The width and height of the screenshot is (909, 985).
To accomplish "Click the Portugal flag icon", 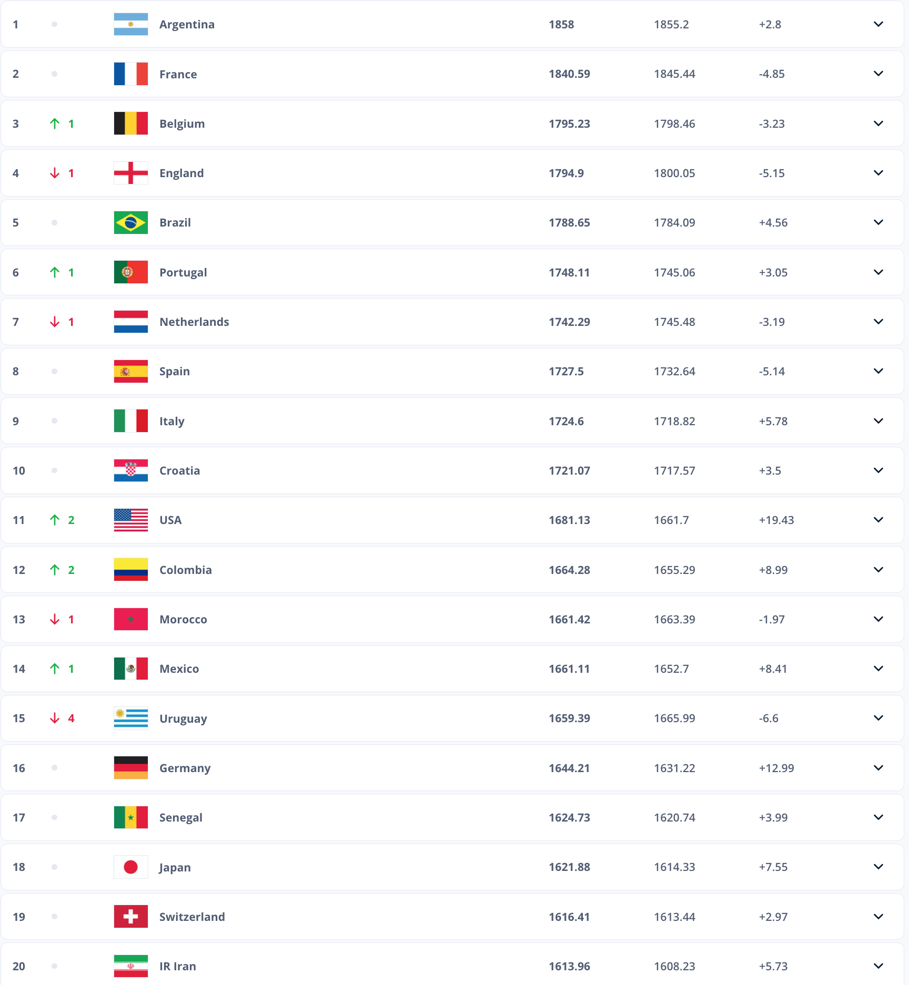I will (130, 272).
